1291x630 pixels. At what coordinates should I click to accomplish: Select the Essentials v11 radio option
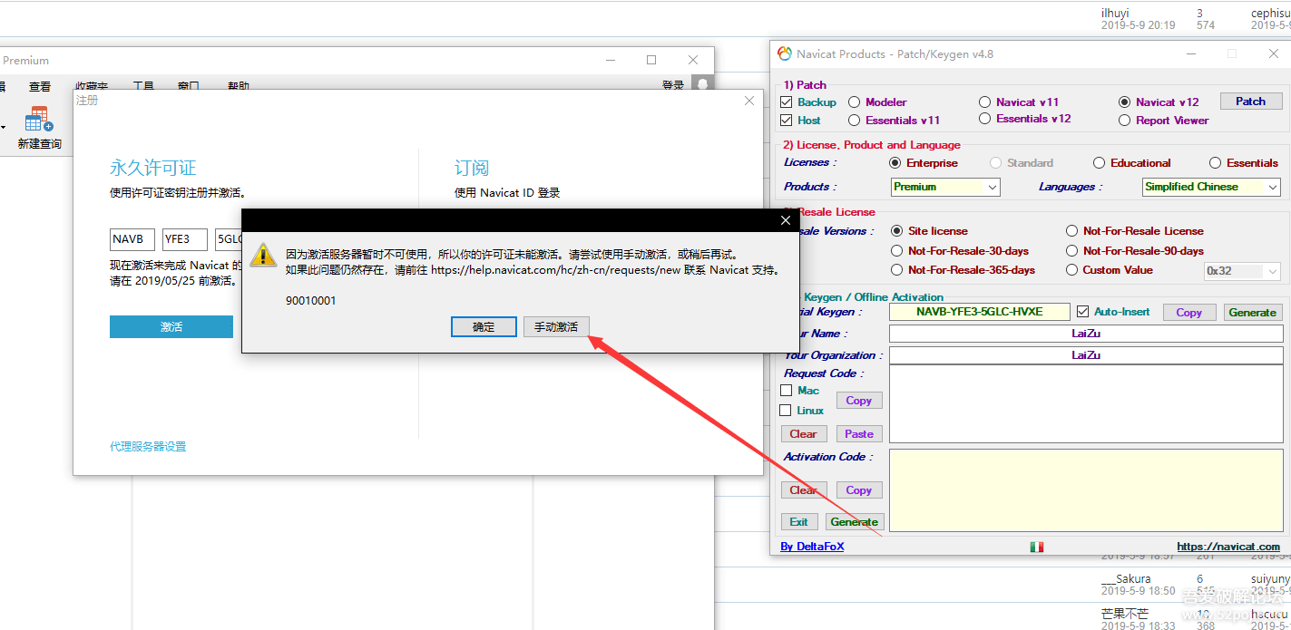coord(855,120)
